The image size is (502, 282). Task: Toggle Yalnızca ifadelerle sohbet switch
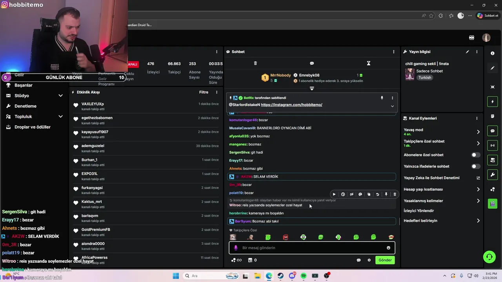[475, 166]
